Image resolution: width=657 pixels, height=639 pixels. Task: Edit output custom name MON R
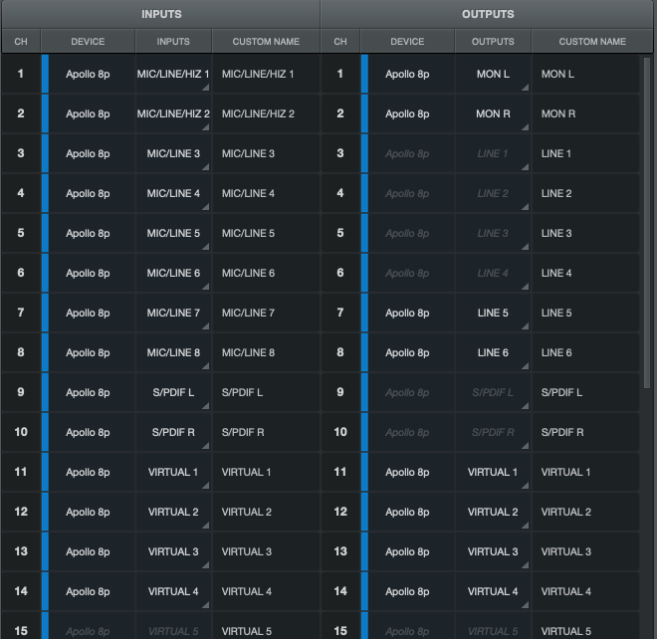point(585,114)
